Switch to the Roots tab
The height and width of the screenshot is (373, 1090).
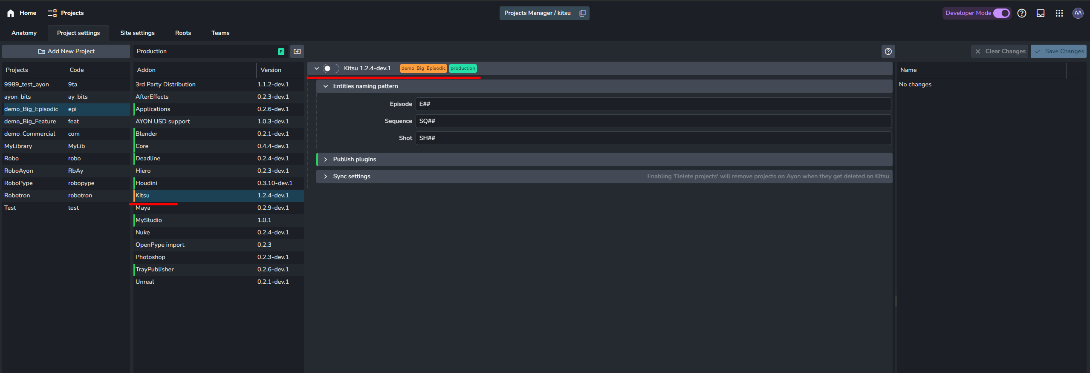(x=183, y=33)
